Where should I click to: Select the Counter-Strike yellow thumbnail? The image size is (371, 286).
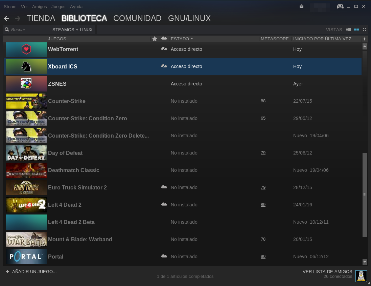click(26, 101)
